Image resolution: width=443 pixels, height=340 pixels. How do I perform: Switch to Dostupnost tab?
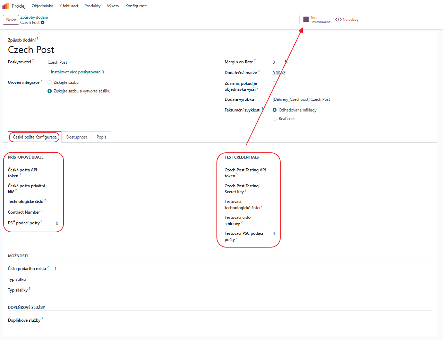coord(77,137)
